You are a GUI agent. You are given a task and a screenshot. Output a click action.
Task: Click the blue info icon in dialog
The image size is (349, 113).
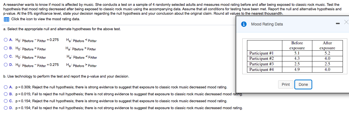[x=244, y=24]
